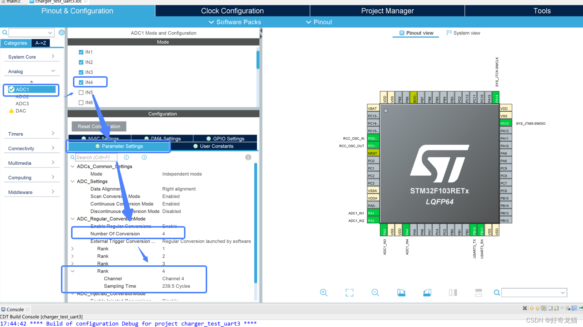Screen dimensions: 583x327
Task: Click the PA1 ADC1_IN1 pin
Action: coord(373,213)
